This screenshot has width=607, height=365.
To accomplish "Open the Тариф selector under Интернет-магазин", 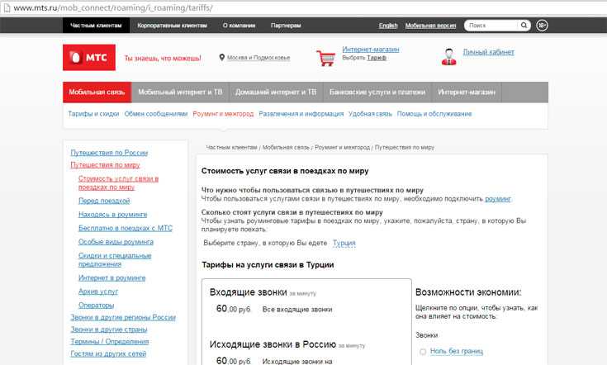I will 377,58.
